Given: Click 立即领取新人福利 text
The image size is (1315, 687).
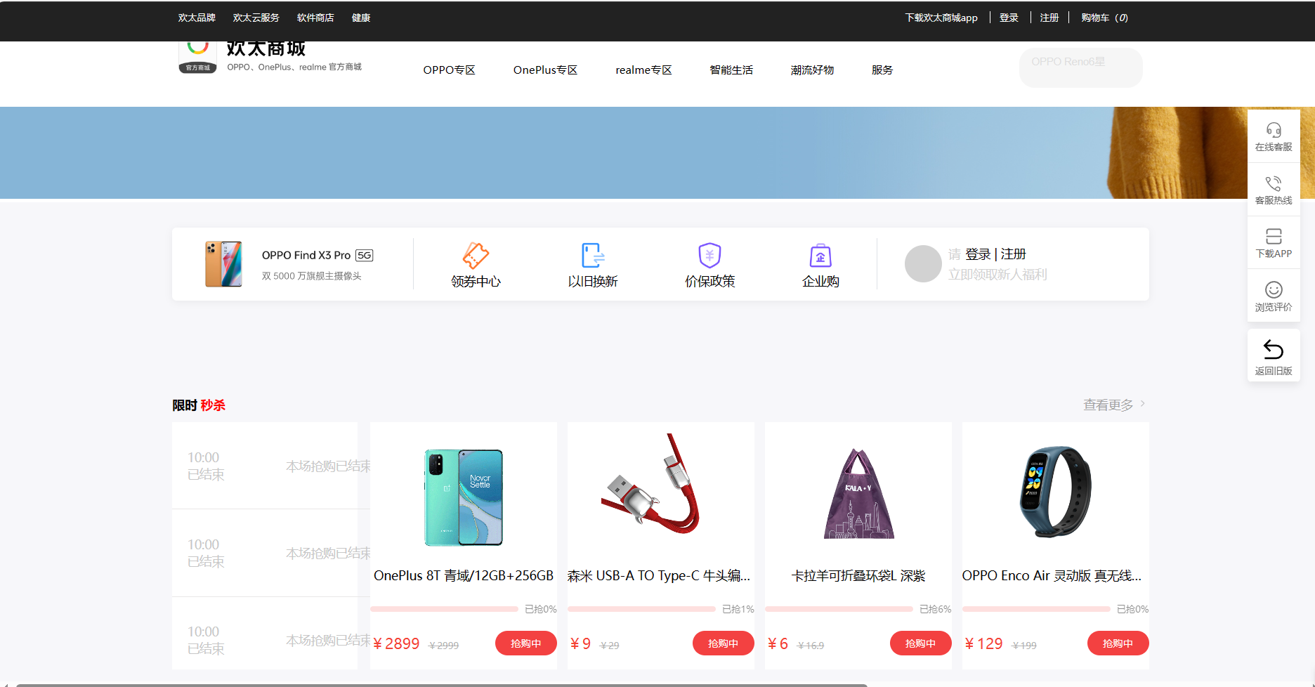Looking at the screenshot, I should (997, 275).
